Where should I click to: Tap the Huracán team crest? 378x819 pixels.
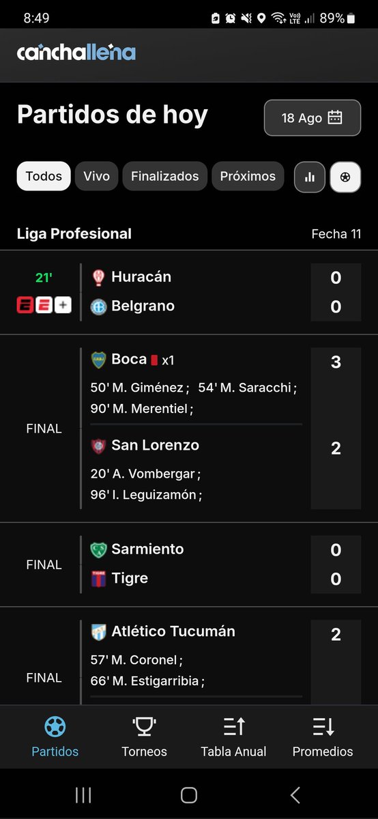point(99,277)
